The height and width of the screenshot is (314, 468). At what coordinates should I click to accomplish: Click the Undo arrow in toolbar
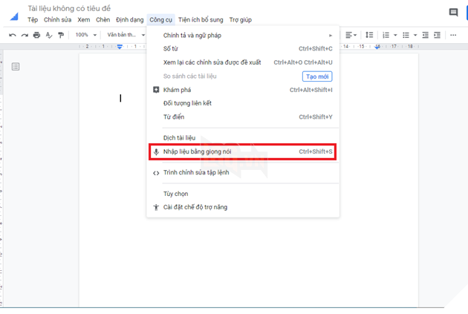point(13,35)
